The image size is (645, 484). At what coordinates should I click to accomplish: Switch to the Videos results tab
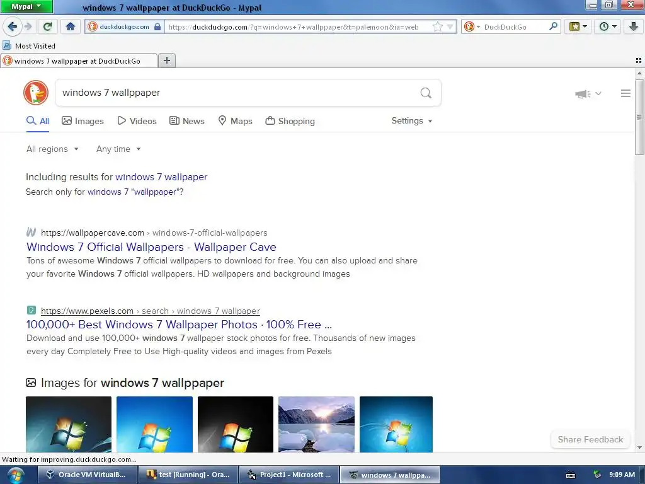(x=137, y=121)
